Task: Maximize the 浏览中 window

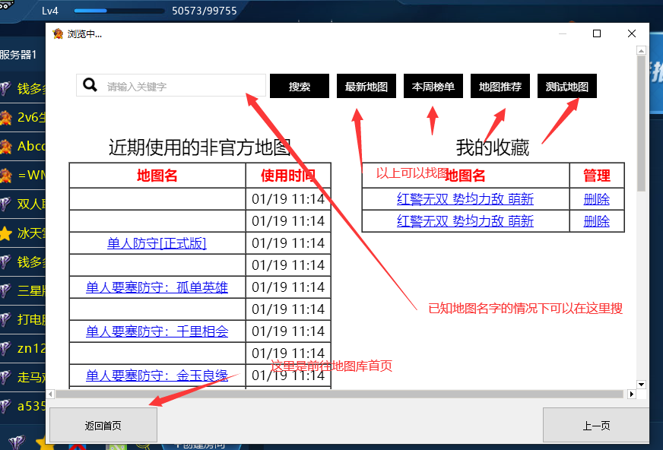Action: 597,33
